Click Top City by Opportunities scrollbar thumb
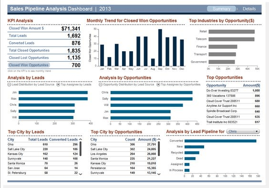 tap(159, 149)
